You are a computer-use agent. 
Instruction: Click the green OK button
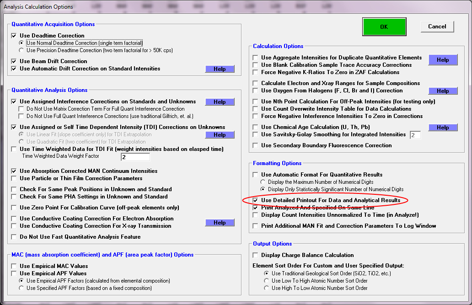point(384,27)
